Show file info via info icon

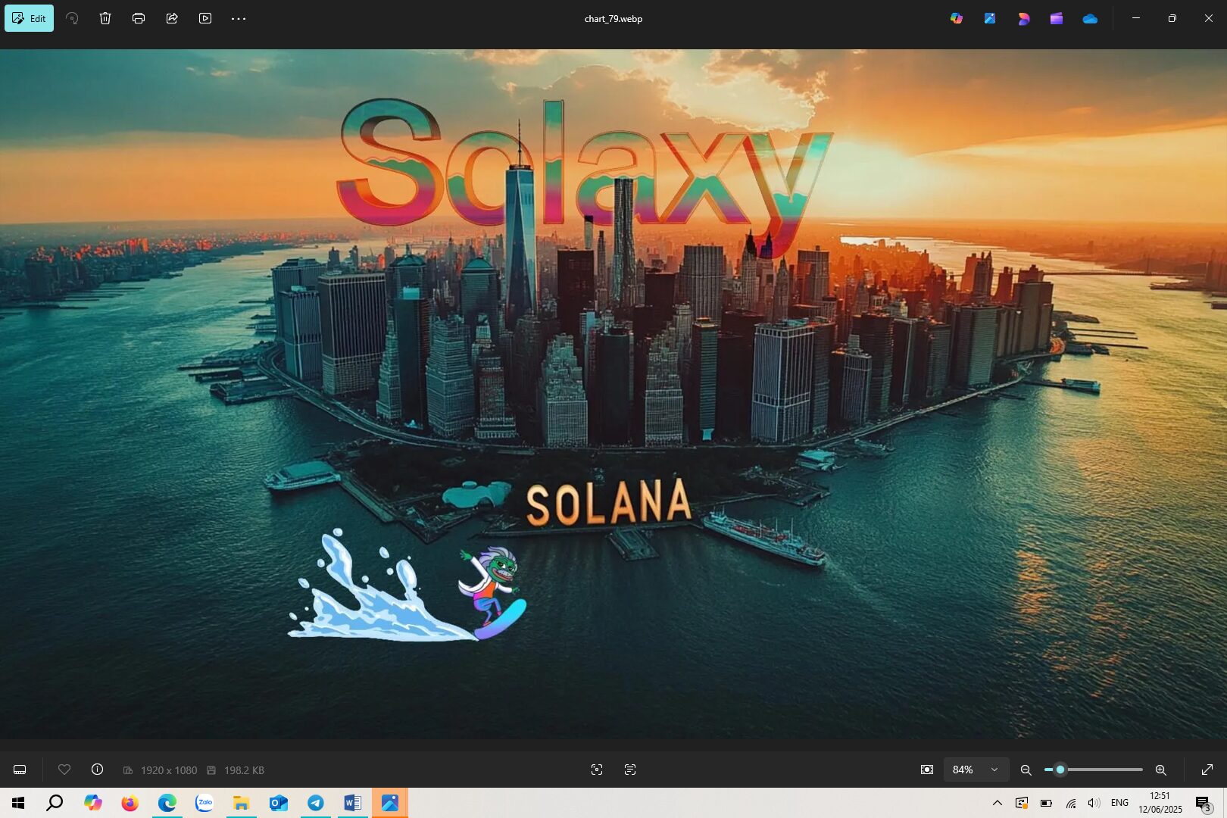point(98,770)
